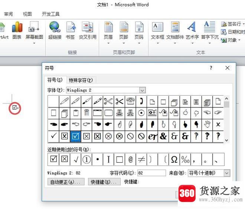Select the bold ampersand symbol
This screenshot has width=245, height=213.
[x=163, y=136]
